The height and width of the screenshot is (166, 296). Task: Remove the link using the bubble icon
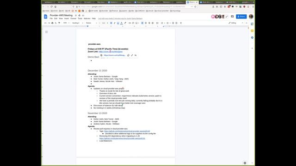click(136, 55)
